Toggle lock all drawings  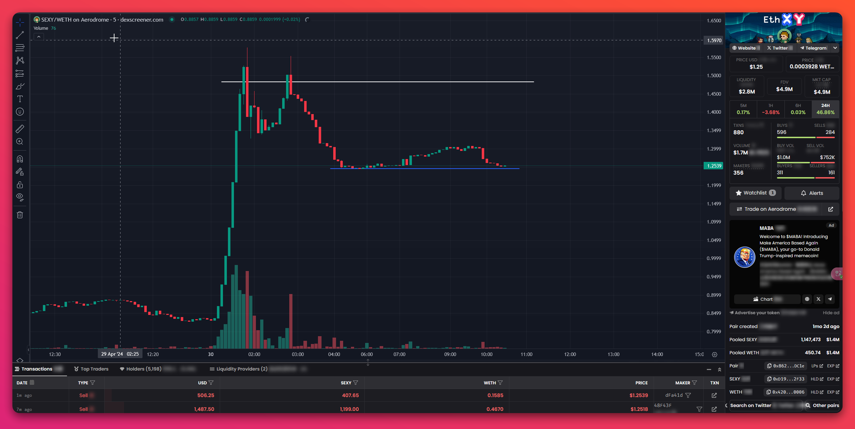point(20,185)
